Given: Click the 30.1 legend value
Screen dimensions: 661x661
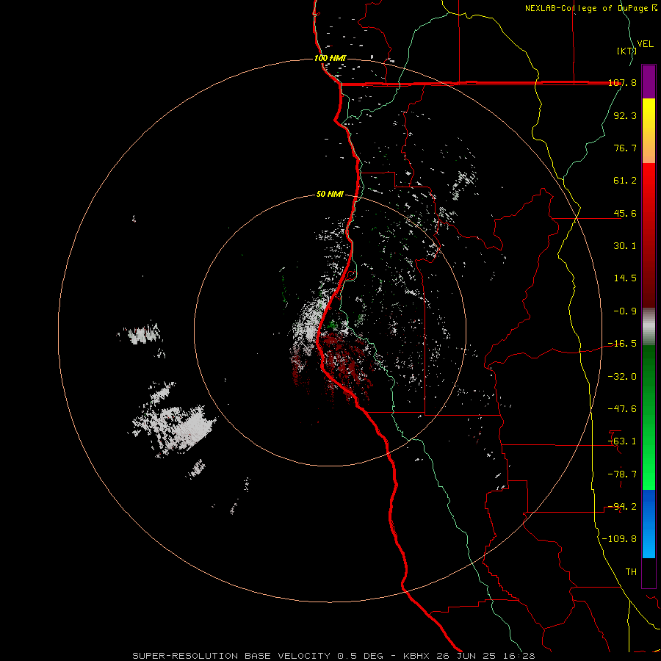Looking at the screenshot, I should point(625,246).
